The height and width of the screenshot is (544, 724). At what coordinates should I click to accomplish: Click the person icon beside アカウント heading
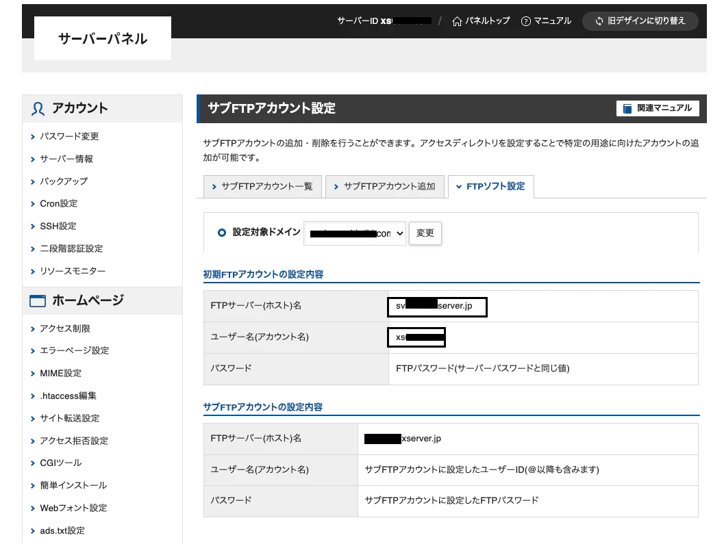click(x=38, y=108)
